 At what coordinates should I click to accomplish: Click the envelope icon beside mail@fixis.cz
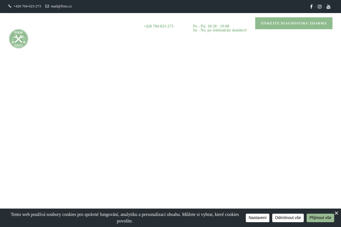(x=47, y=6)
